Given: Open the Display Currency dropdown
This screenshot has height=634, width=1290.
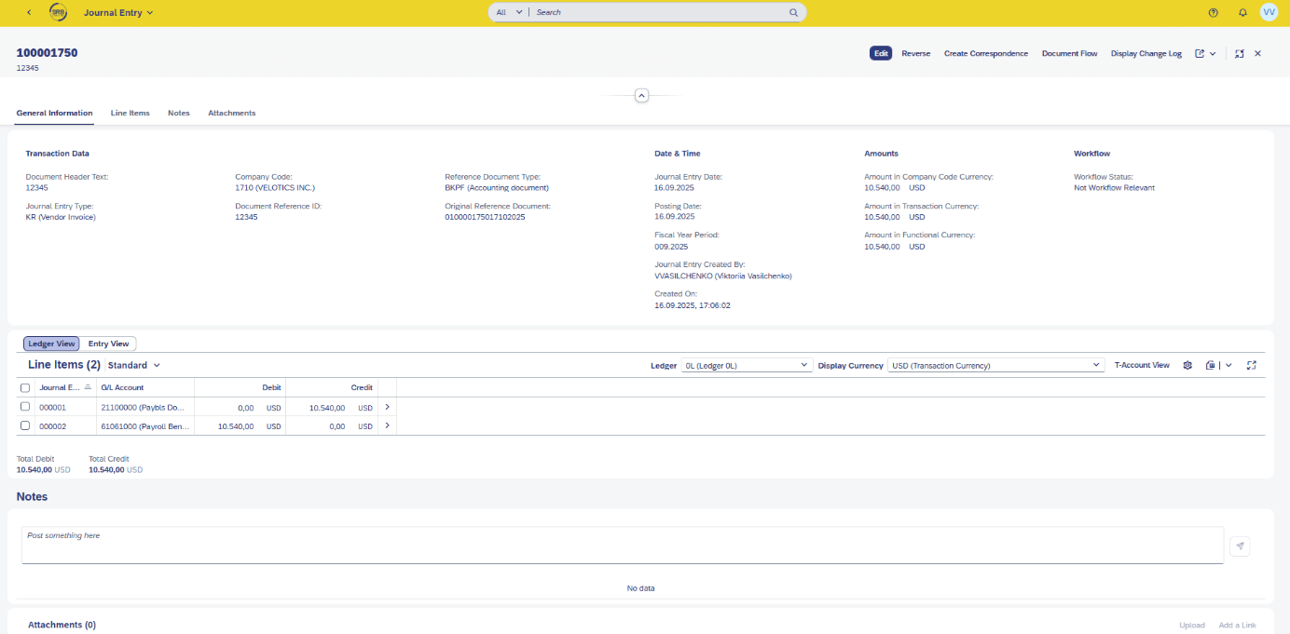Looking at the screenshot, I should [995, 366].
